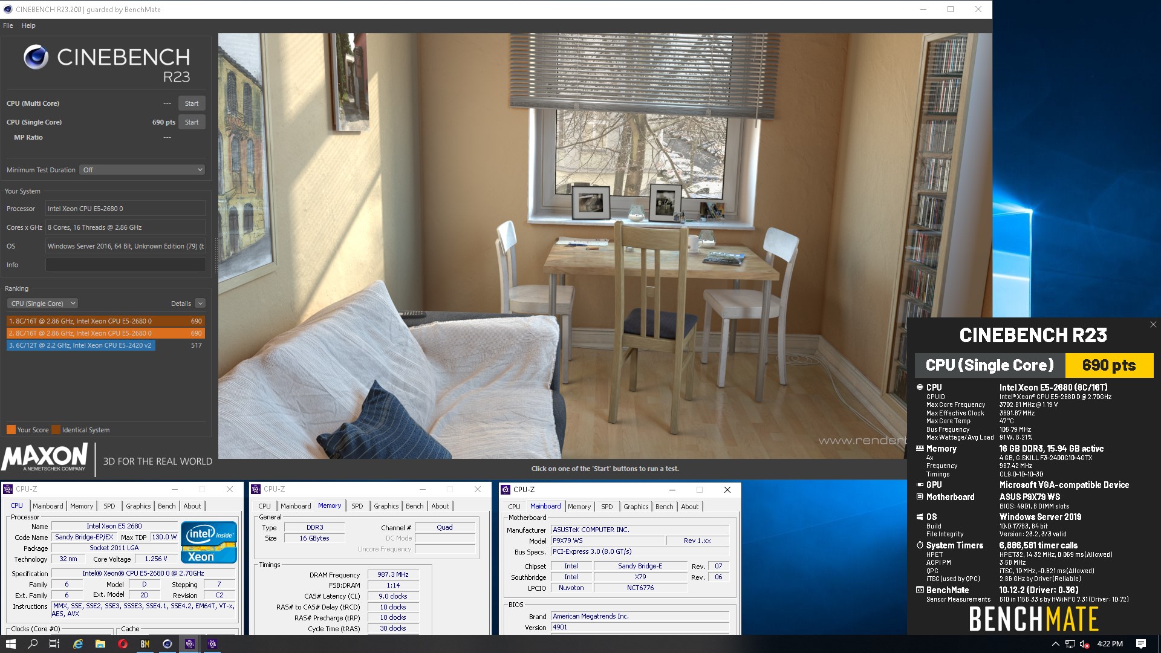Select highlighted ranking row 2 scoring 690

[105, 333]
